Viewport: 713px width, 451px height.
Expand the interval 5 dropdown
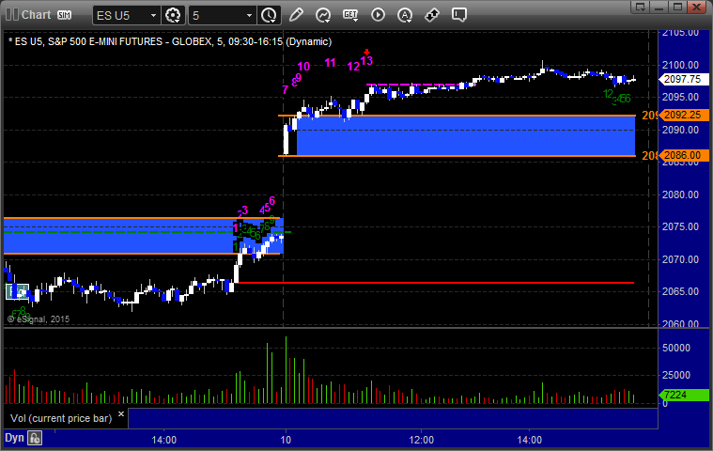pos(222,15)
